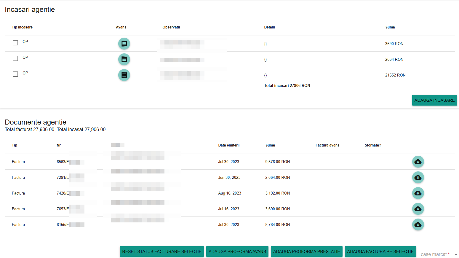Click ADAUGA FACTURA PE SELECTIE button
The image size is (459, 258).
380,251
